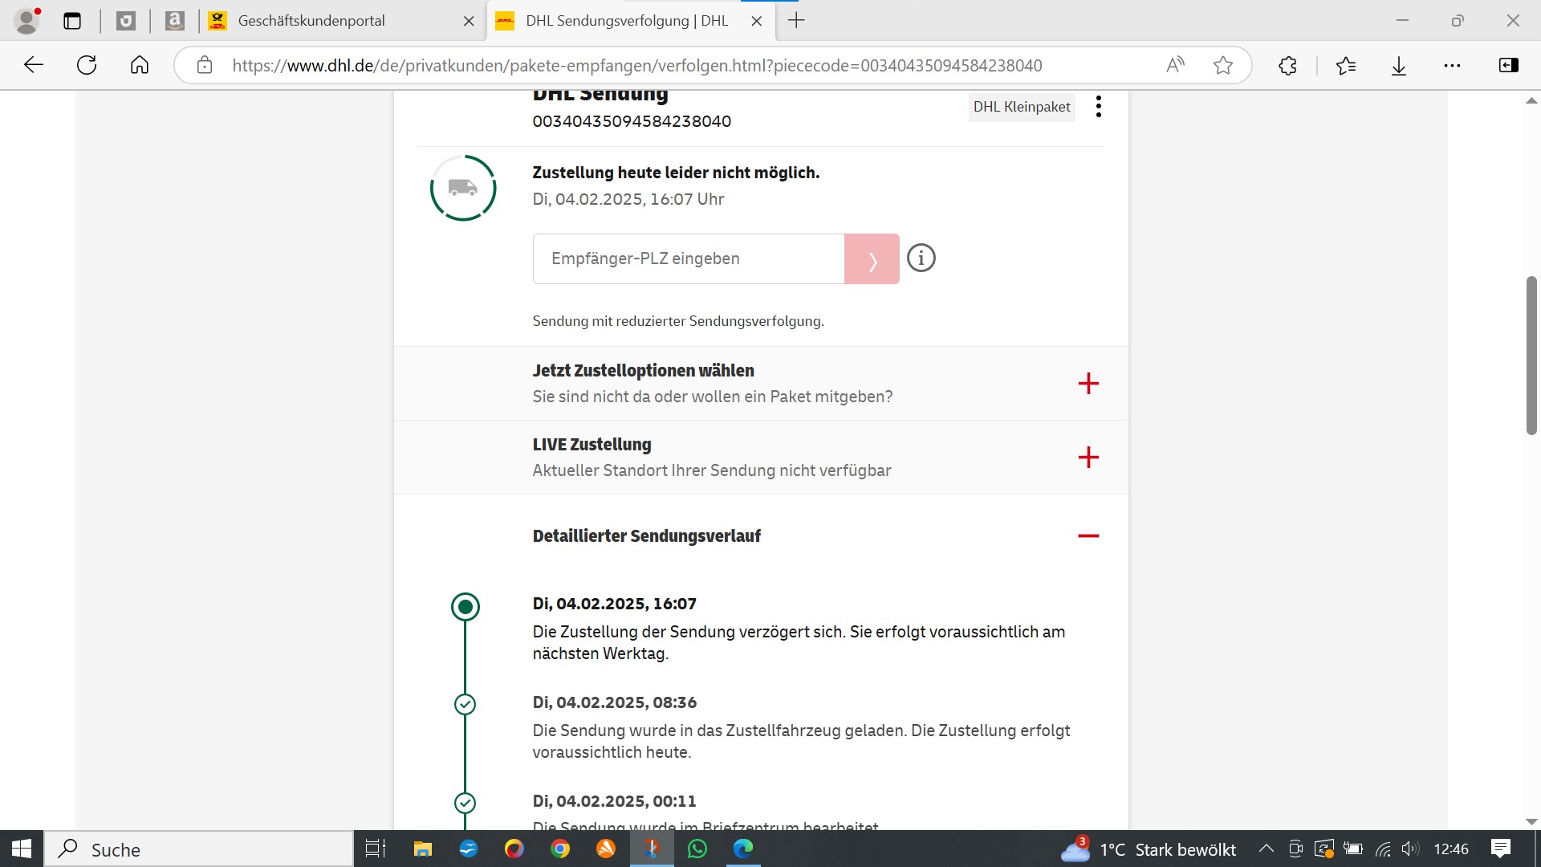The height and width of the screenshot is (867, 1541).
Task: Click the taskbar Suche search box
Action: (199, 849)
